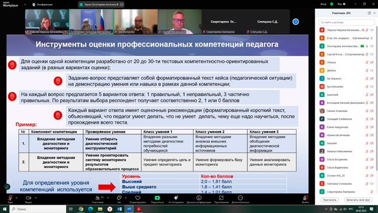This screenshot has width=378, height=213.
Task: Select Ларина Марина video thumbnail
Action: 47,21
